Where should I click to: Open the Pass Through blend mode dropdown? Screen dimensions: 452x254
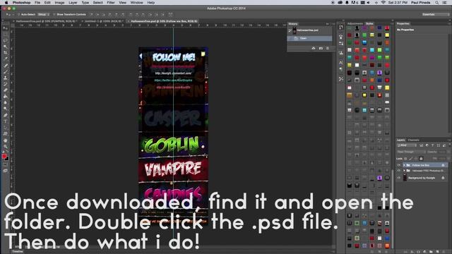tap(411, 152)
